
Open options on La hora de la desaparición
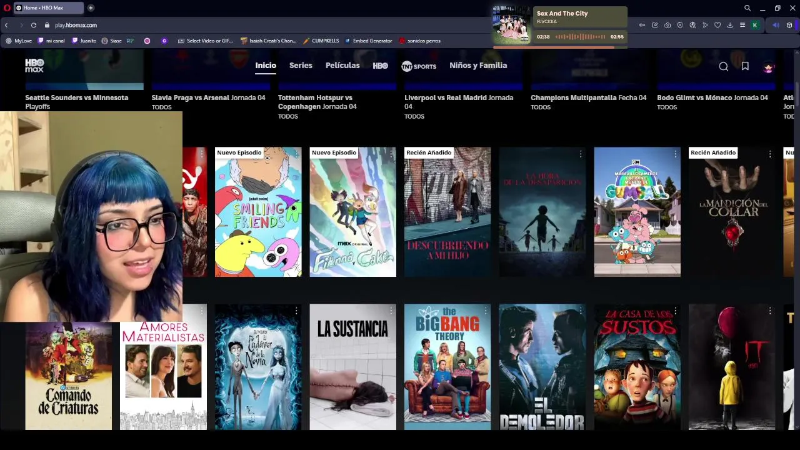coord(581,154)
